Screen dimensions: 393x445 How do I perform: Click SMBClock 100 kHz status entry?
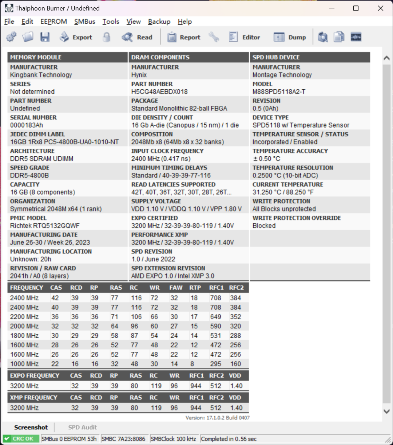coord(174,439)
